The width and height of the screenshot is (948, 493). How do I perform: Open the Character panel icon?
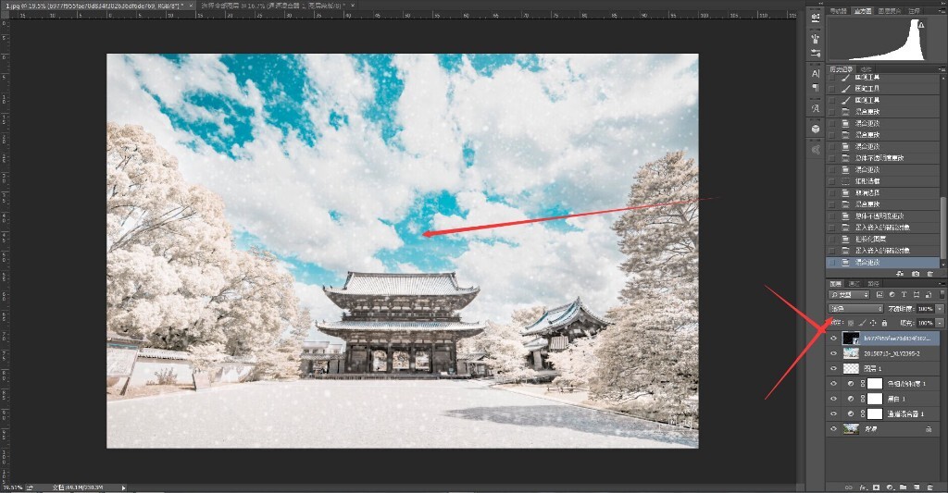(x=816, y=74)
